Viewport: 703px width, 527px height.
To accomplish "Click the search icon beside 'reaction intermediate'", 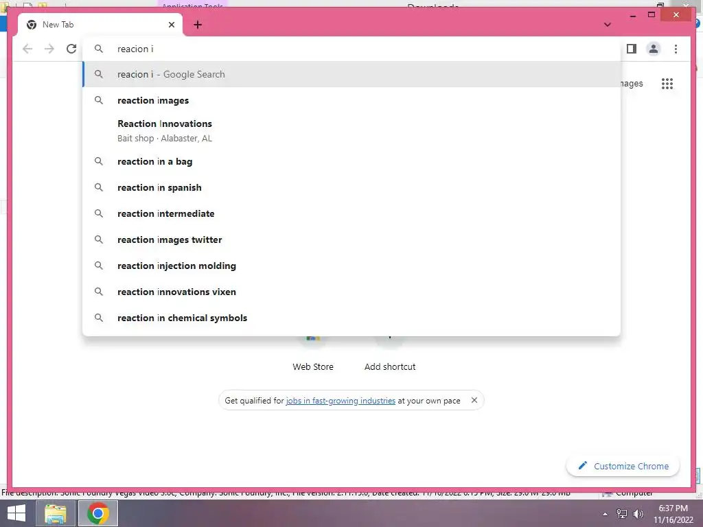I will (x=99, y=213).
